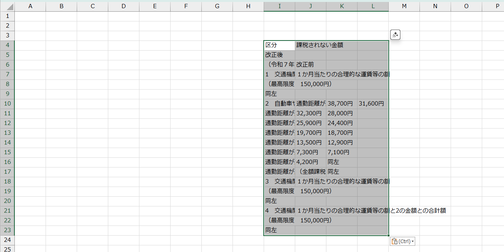Click the 改正前 cell
The image size is (504, 252).
tap(310, 65)
